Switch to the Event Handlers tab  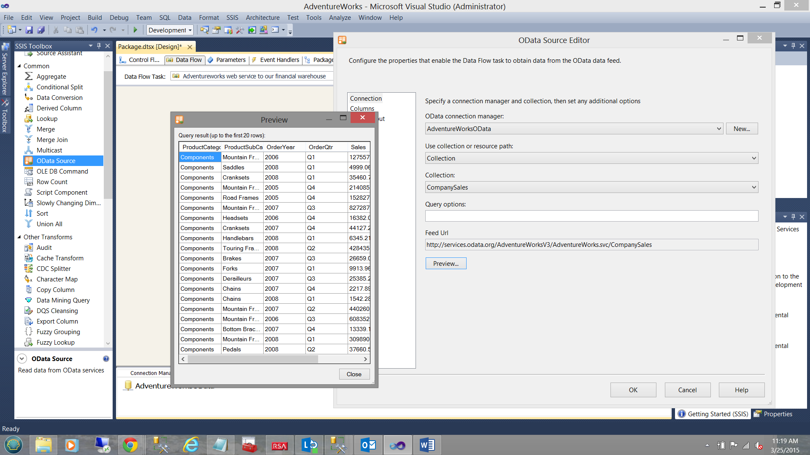click(x=279, y=60)
